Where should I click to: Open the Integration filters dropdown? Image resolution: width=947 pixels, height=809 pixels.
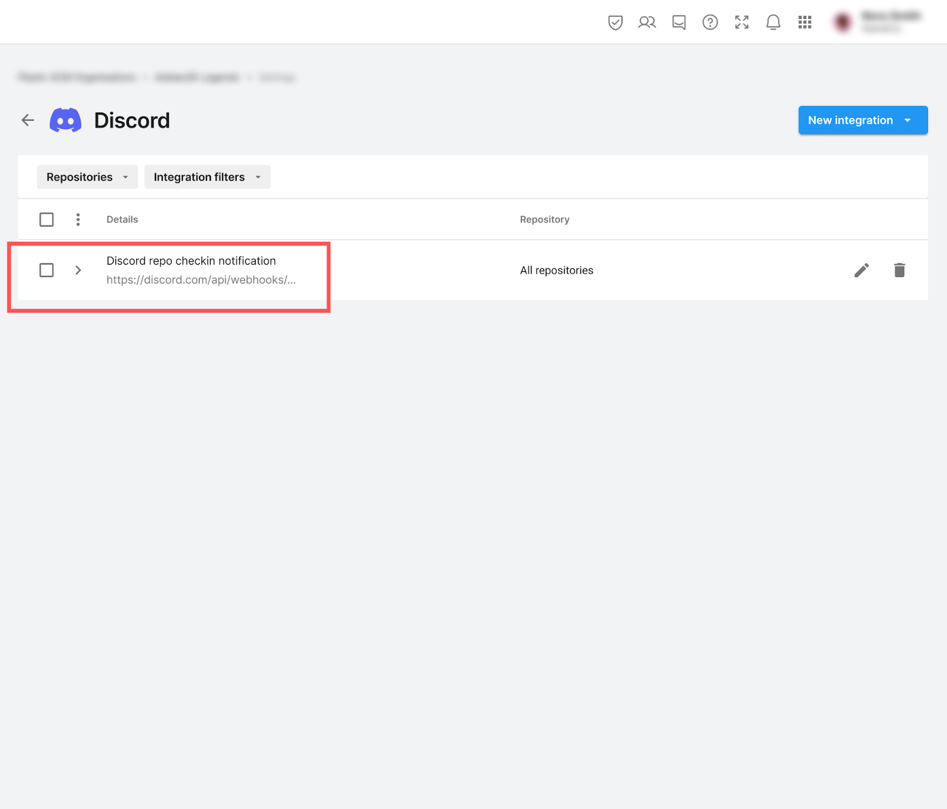207,177
